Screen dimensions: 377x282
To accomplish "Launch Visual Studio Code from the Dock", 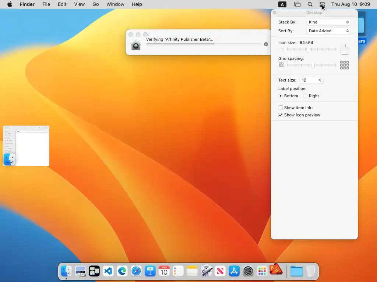I will click(108, 271).
